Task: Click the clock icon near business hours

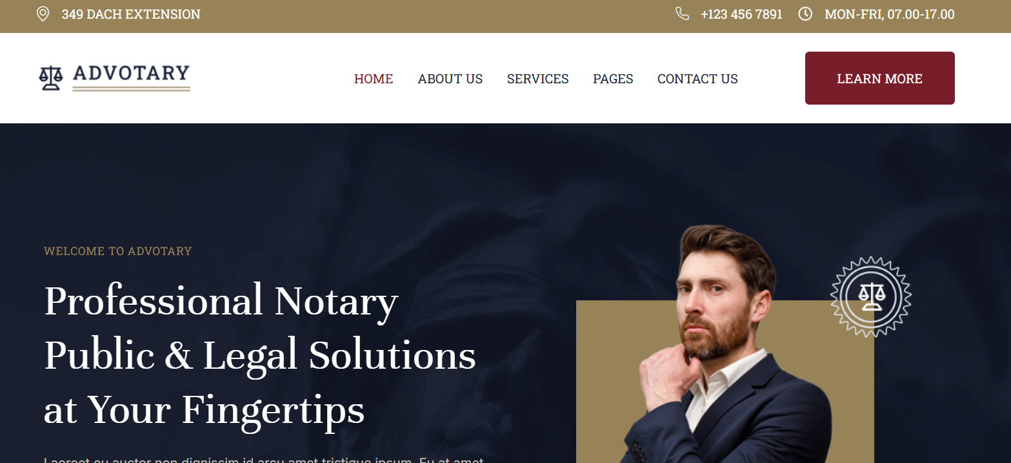Action: (x=805, y=14)
